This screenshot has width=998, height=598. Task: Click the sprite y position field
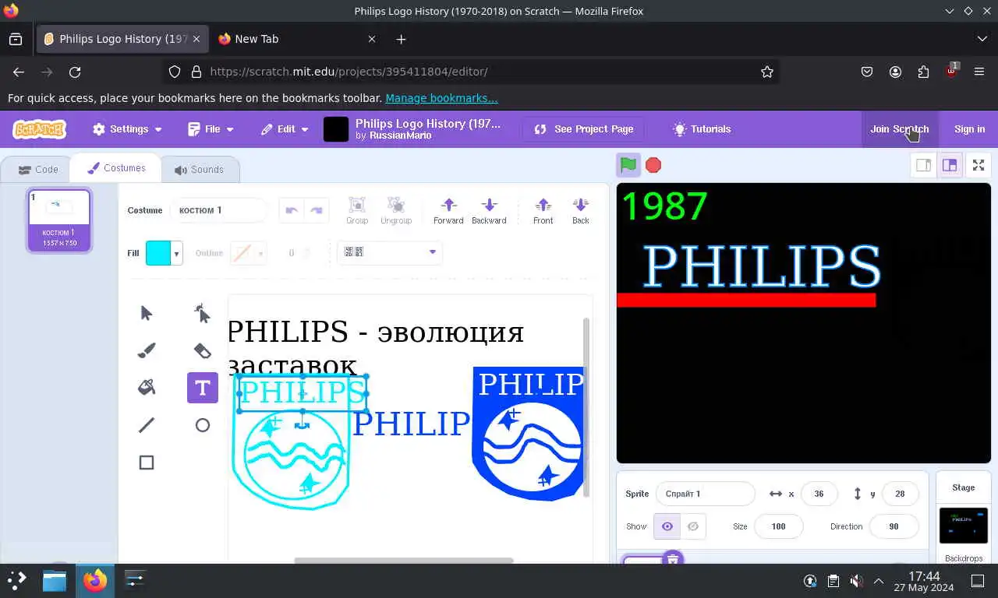pyautogui.click(x=900, y=494)
